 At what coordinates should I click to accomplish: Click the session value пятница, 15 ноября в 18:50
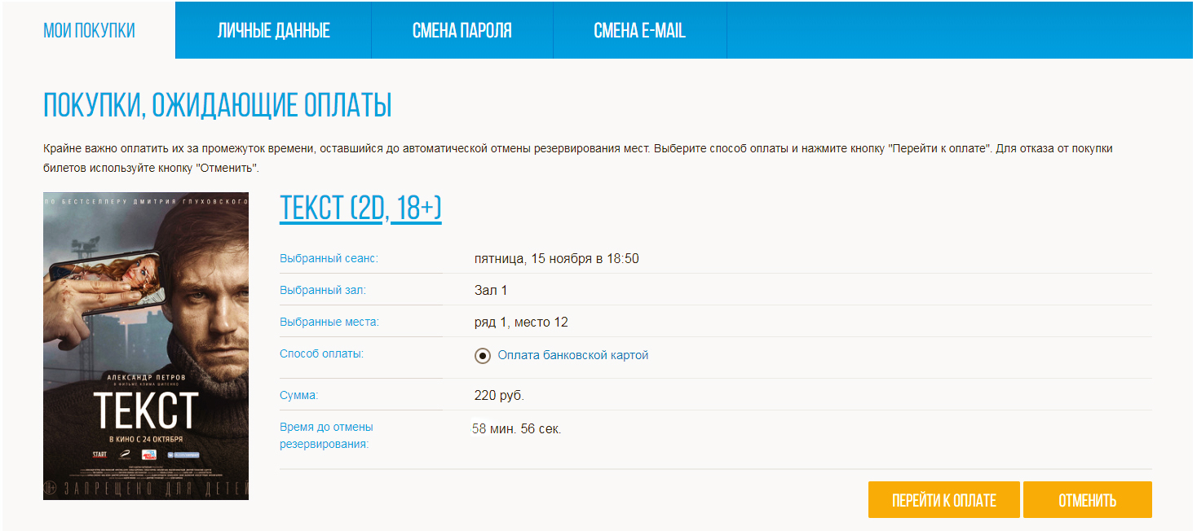point(556,259)
